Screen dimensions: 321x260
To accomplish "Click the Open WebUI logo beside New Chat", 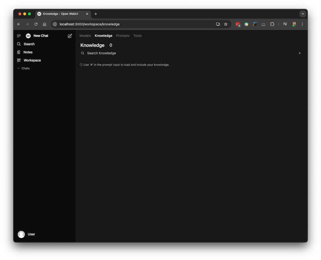I will [28, 36].
